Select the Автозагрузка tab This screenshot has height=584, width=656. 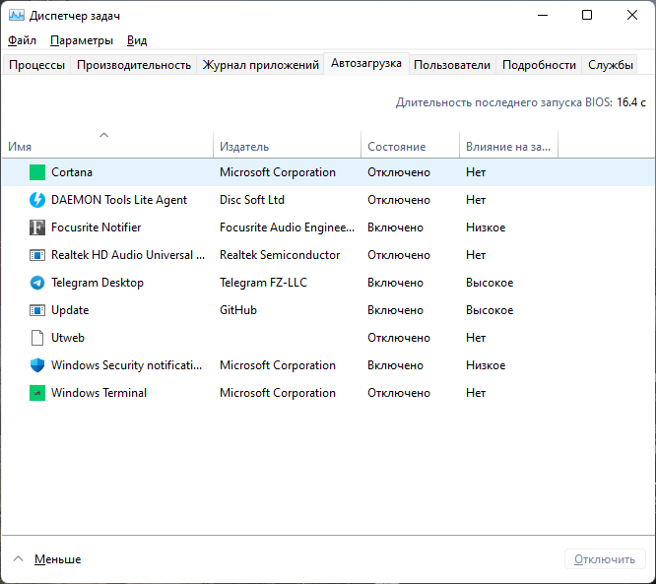(x=366, y=63)
